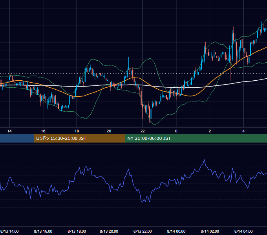Click the 2 hour label on price chart

(210, 131)
